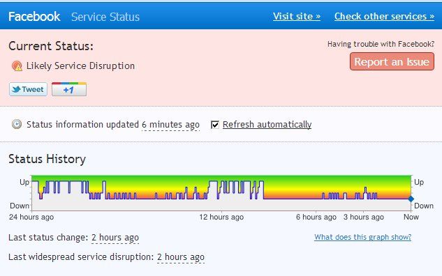The image size is (442, 276).
Task: Click Last status change '2 hours ago' timestamp
Action: tap(115, 238)
